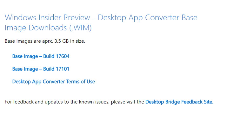The image size is (234, 119).
Task: Click 'Desktop App Converter Base' in the heading
Action: coord(148,18)
